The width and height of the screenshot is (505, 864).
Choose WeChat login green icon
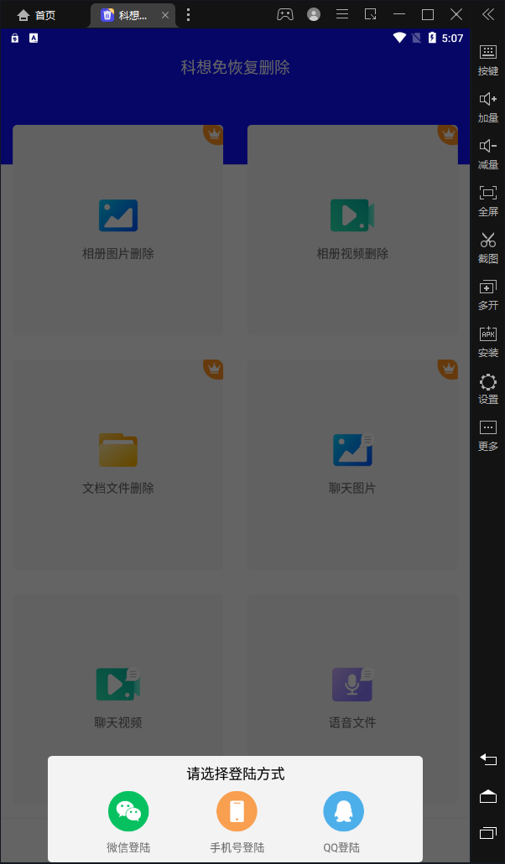pos(128,811)
